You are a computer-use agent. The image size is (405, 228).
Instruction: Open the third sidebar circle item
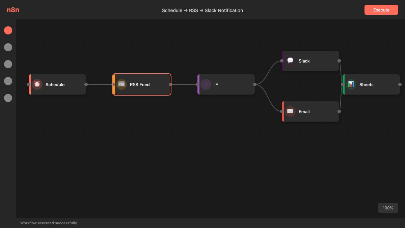tap(8, 64)
